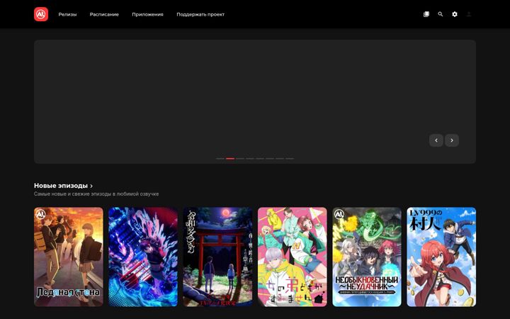Go to Приложения section
This screenshot has height=319, width=510.
click(x=147, y=14)
